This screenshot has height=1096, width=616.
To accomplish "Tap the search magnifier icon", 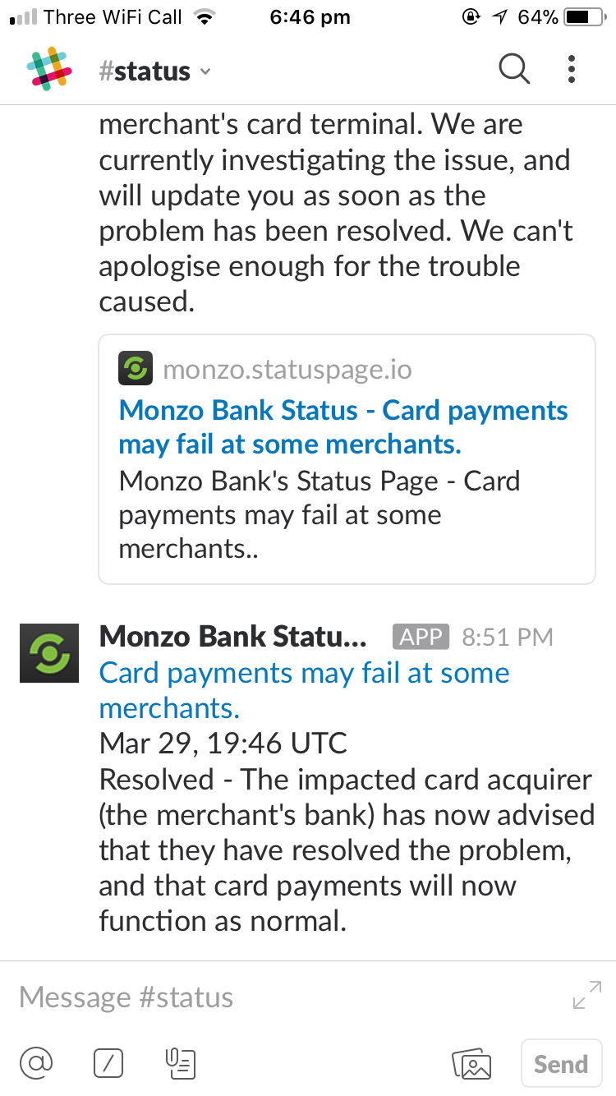I will point(514,69).
